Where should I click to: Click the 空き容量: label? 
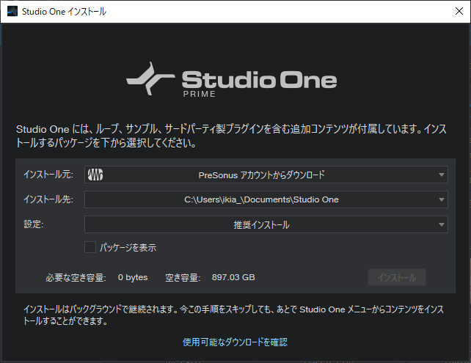click(x=183, y=278)
